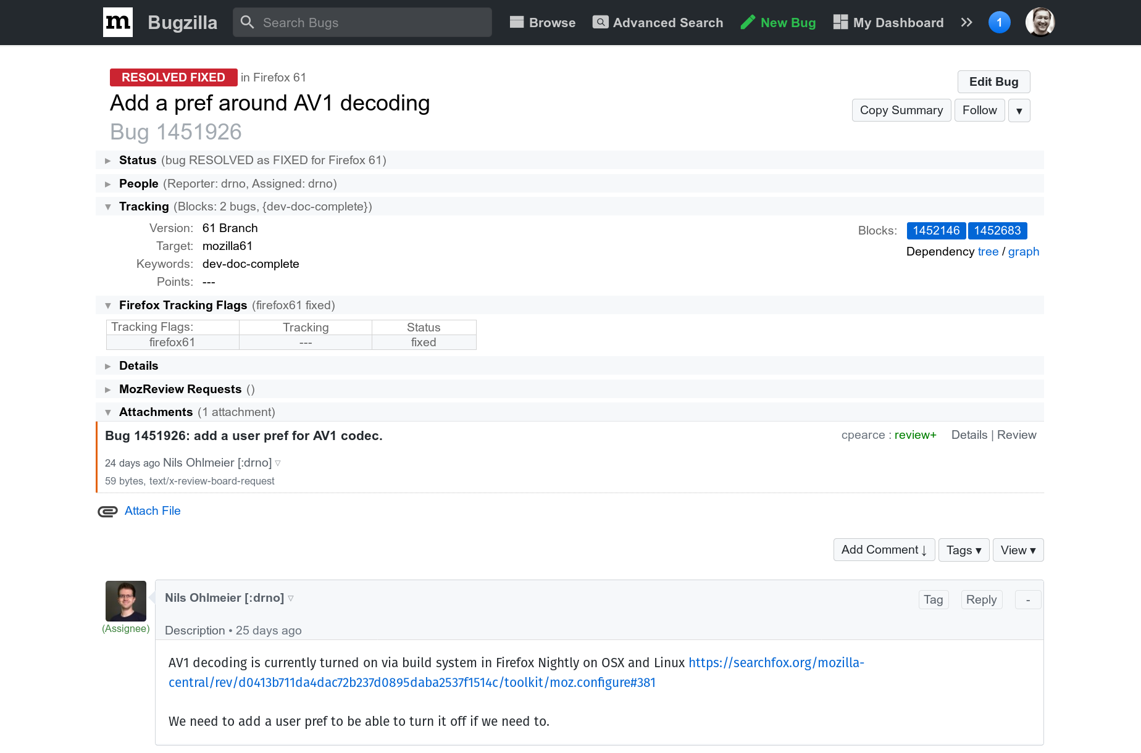Click the notification count badge
This screenshot has height=753, width=1141.
(x=999, y=22)
